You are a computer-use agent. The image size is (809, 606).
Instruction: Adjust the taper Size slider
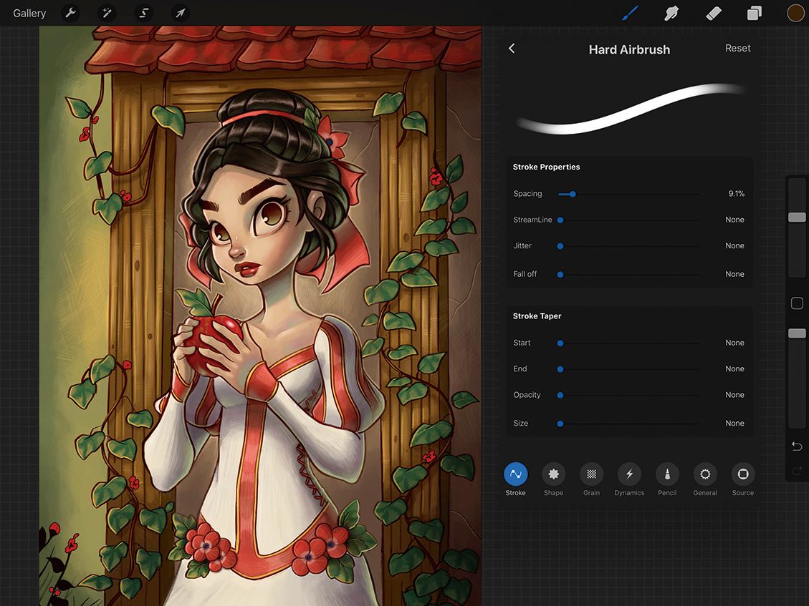(629, 424)
